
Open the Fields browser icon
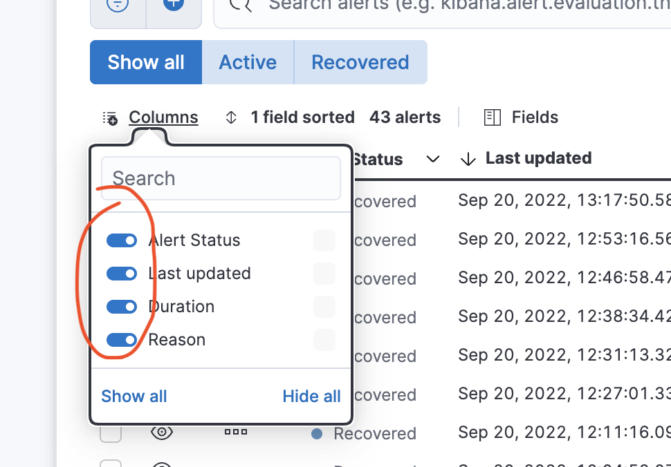(x=492, y=117)
